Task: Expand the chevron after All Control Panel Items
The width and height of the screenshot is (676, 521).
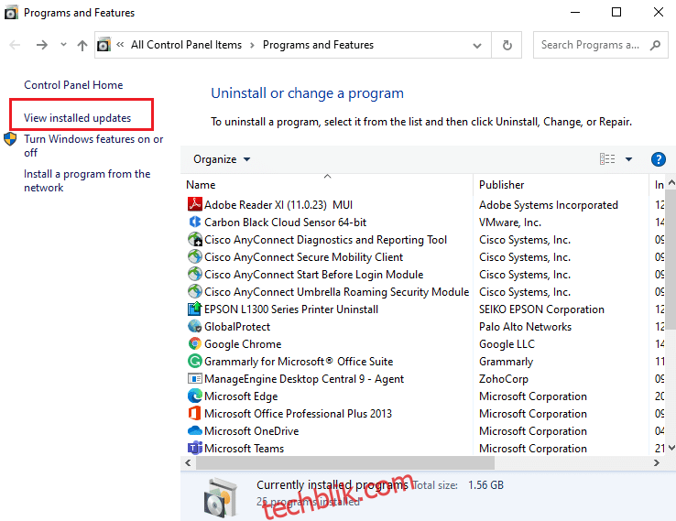Action: coord(252,45)
